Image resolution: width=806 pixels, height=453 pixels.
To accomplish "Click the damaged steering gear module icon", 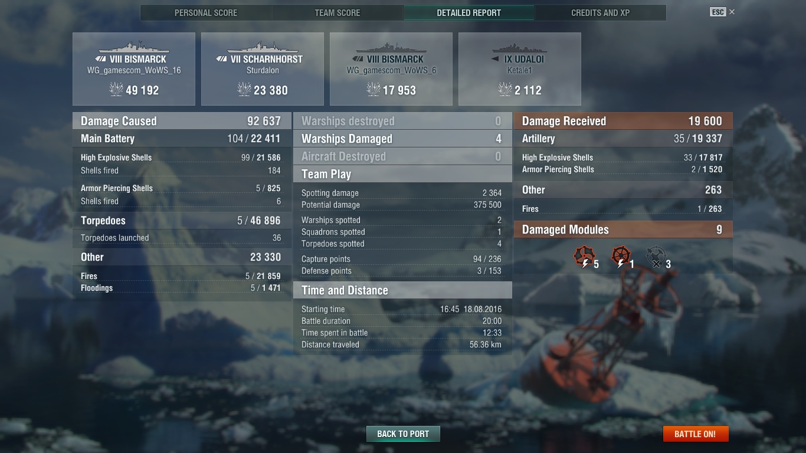I will coord(620,257).
